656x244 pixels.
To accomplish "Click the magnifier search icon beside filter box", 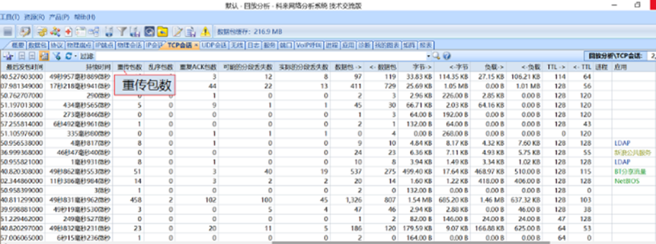I will [x=436, y=56].
